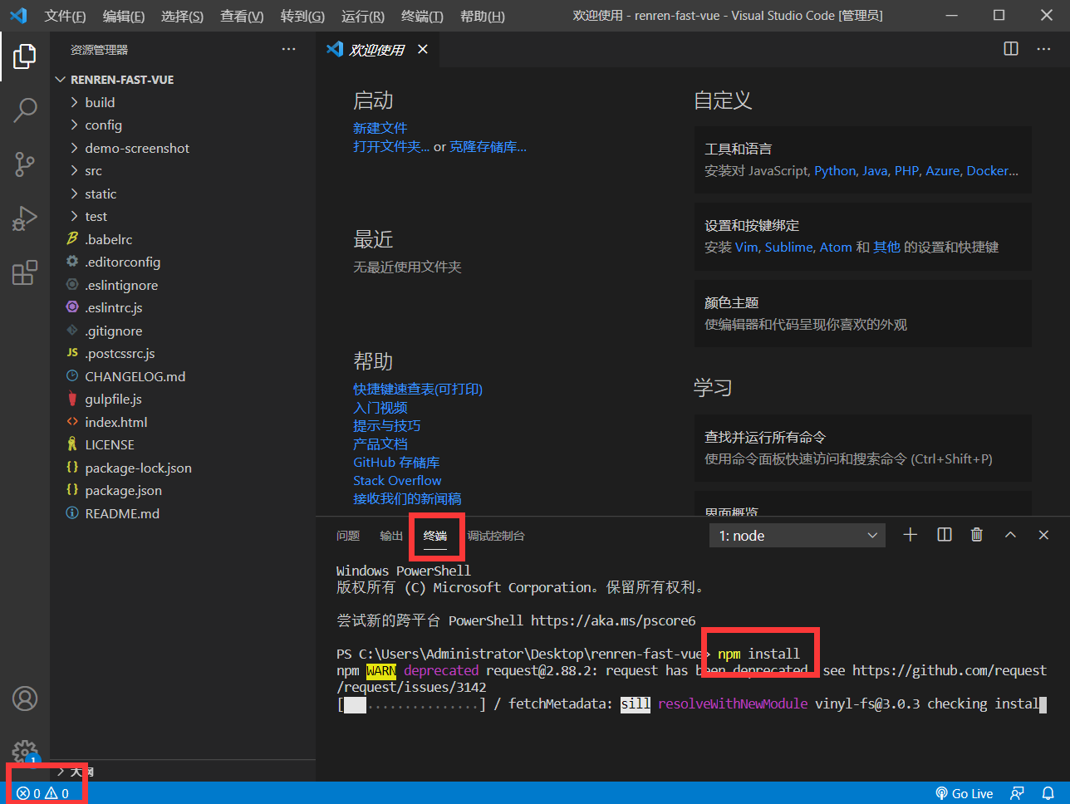
Task: Open the 查看(V) menu
Action: click(242, 16)
